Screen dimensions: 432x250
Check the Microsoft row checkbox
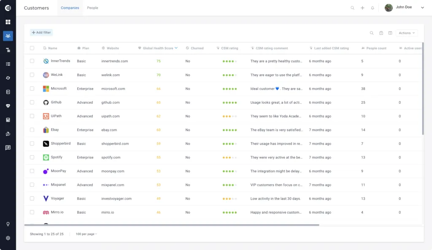[32, 89]
